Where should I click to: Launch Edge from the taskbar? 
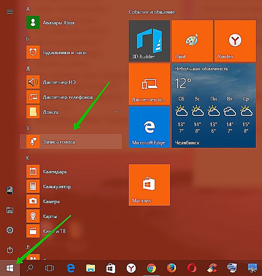point(71,268)
